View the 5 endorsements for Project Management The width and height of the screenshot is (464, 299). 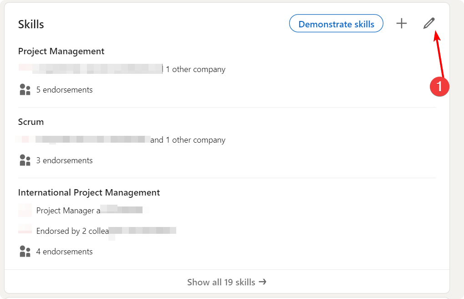point(64,90)
